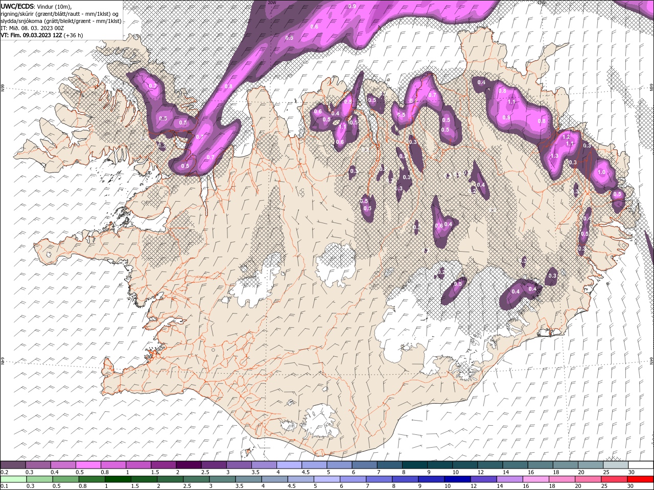Select the dark teal top-row swatch between 8 and 9
654x490 pixels.
[414, 465]
